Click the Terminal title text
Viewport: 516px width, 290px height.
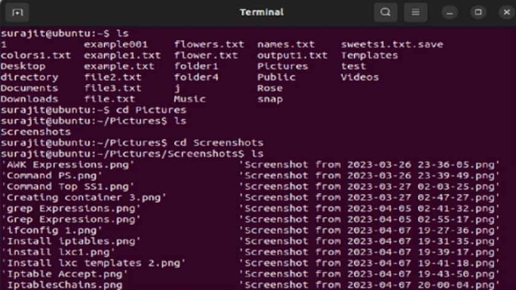262,12
